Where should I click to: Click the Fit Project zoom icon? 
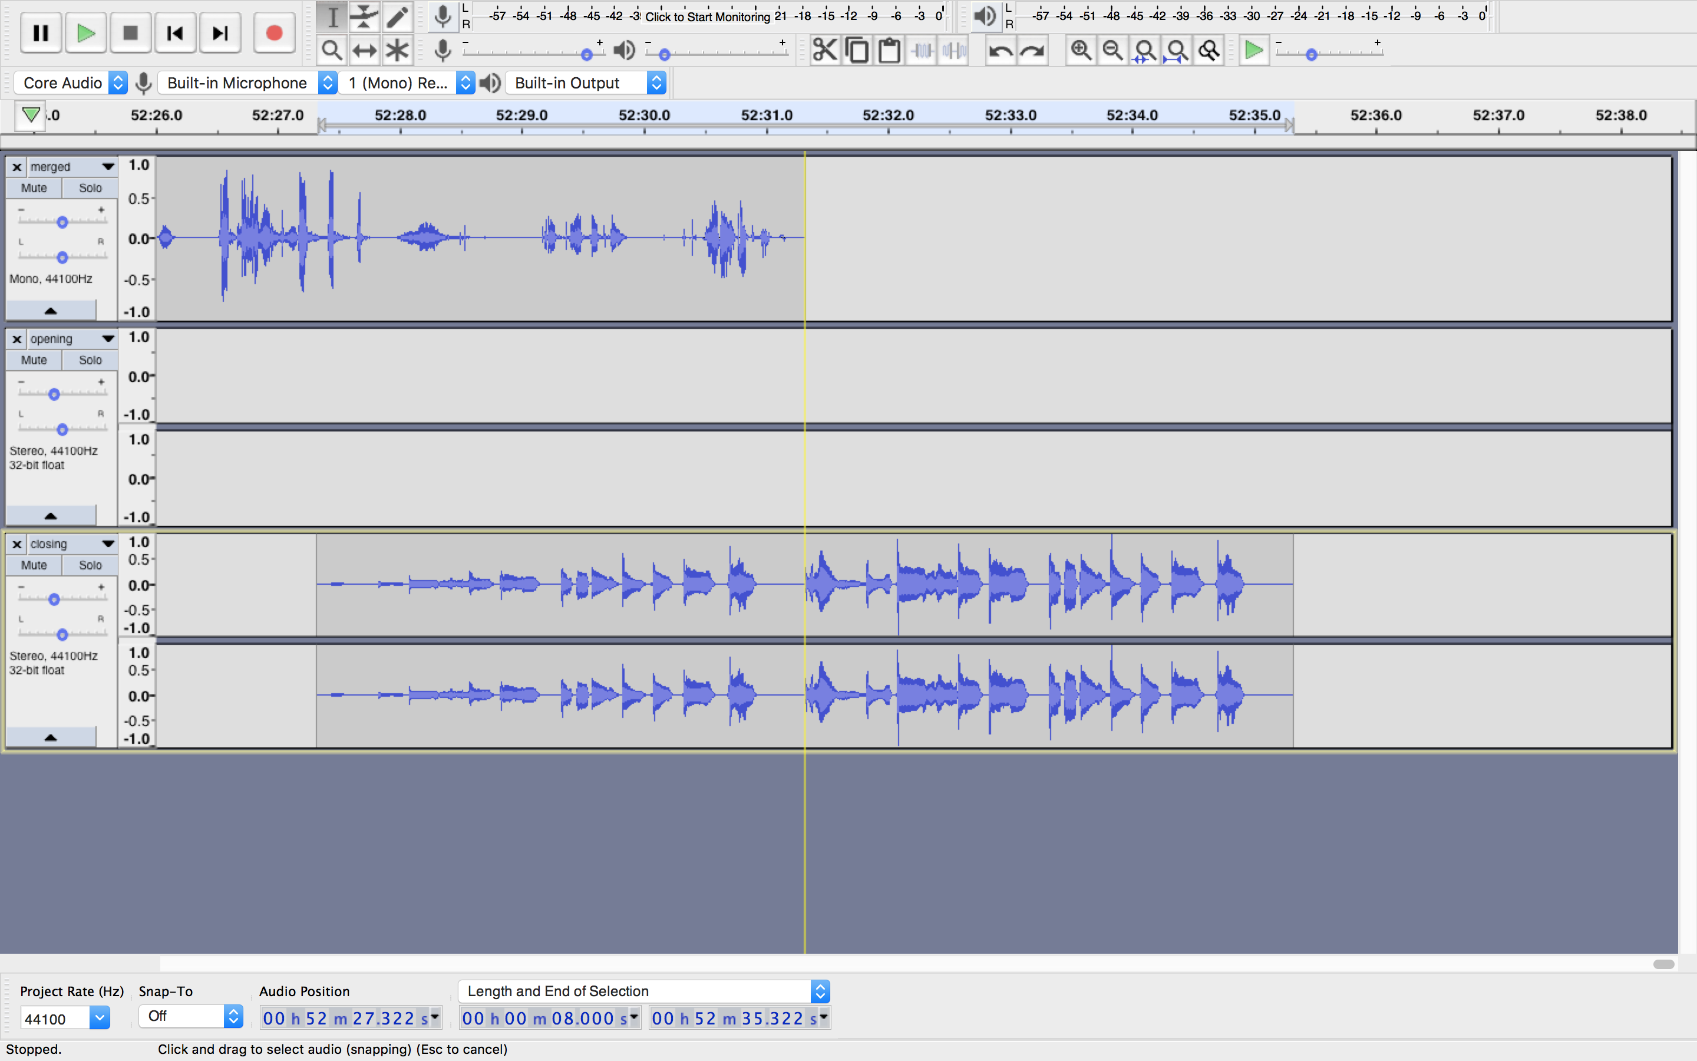pyautogui.click(x=1177, y=51)
